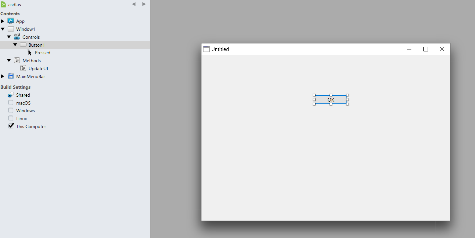Click the navigator forward arrow
475x238 pixels.
pyautogui.click(x=144, y=4)
